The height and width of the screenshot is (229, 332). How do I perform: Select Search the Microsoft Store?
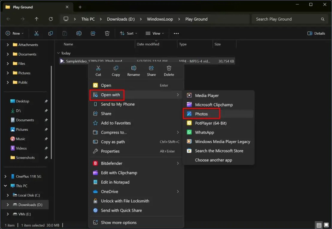[218, 151]
